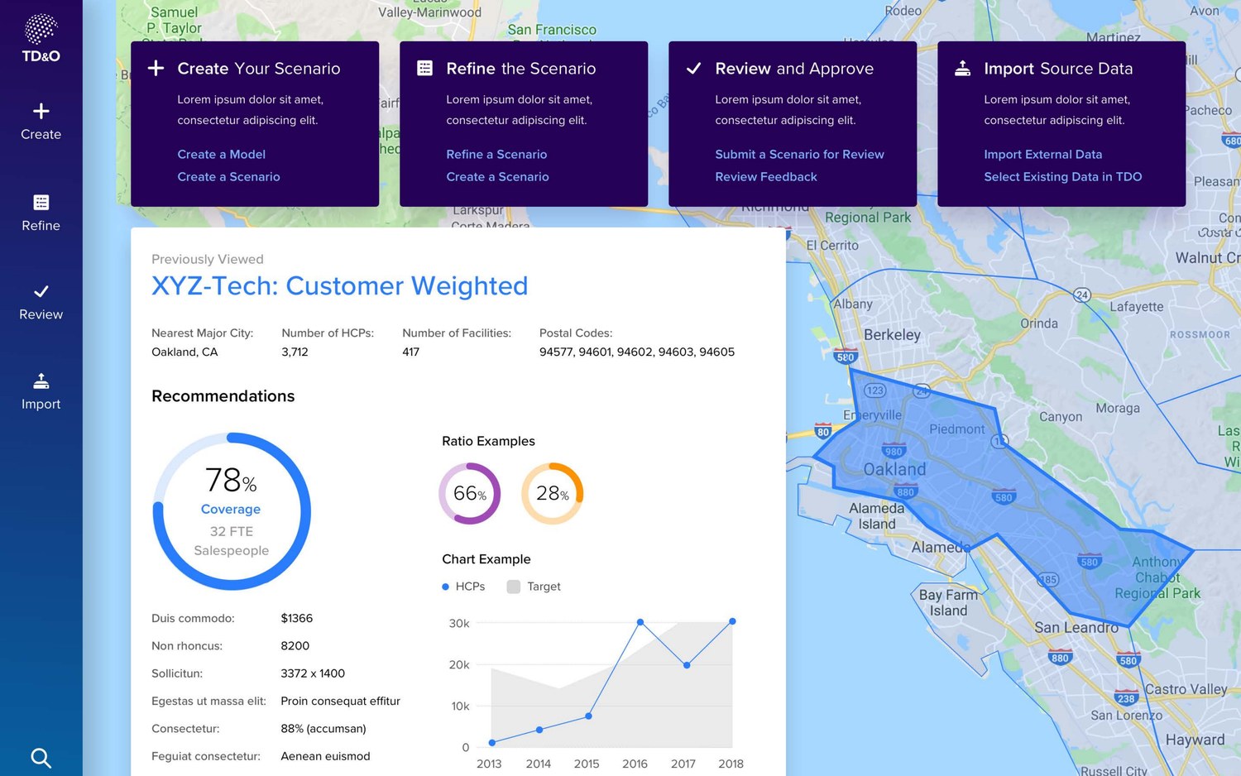The image size is (1241, 776).
Task: Click Submit a Scenario for Review link
Action: coord(799,154)
